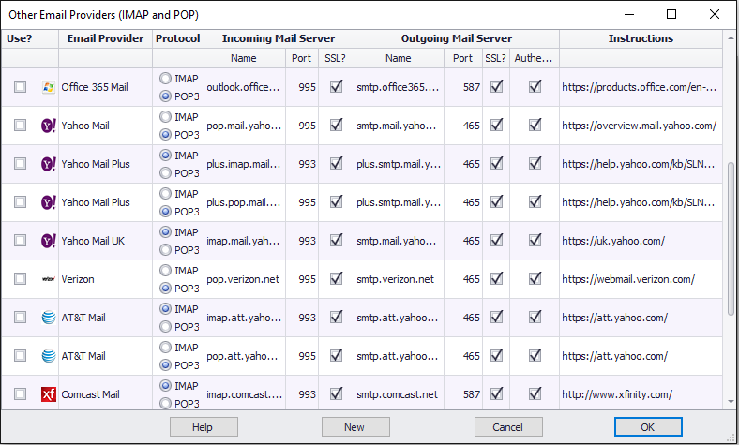Screen dimensions: 739x445
Task: Click the AT&T globe icon in the pop.att.yahoo row
Action: (x=49, y=356)
